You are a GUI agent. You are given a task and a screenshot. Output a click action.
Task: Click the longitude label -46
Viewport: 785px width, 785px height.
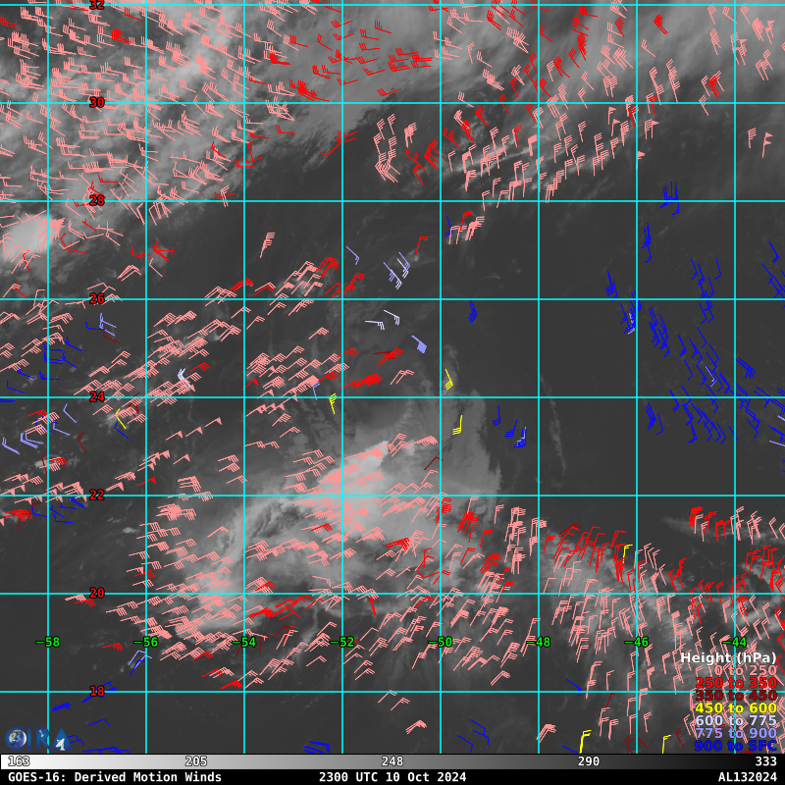[637, 642]
